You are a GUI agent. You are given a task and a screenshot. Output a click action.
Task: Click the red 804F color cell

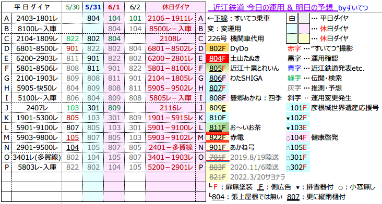pos(218,58)
